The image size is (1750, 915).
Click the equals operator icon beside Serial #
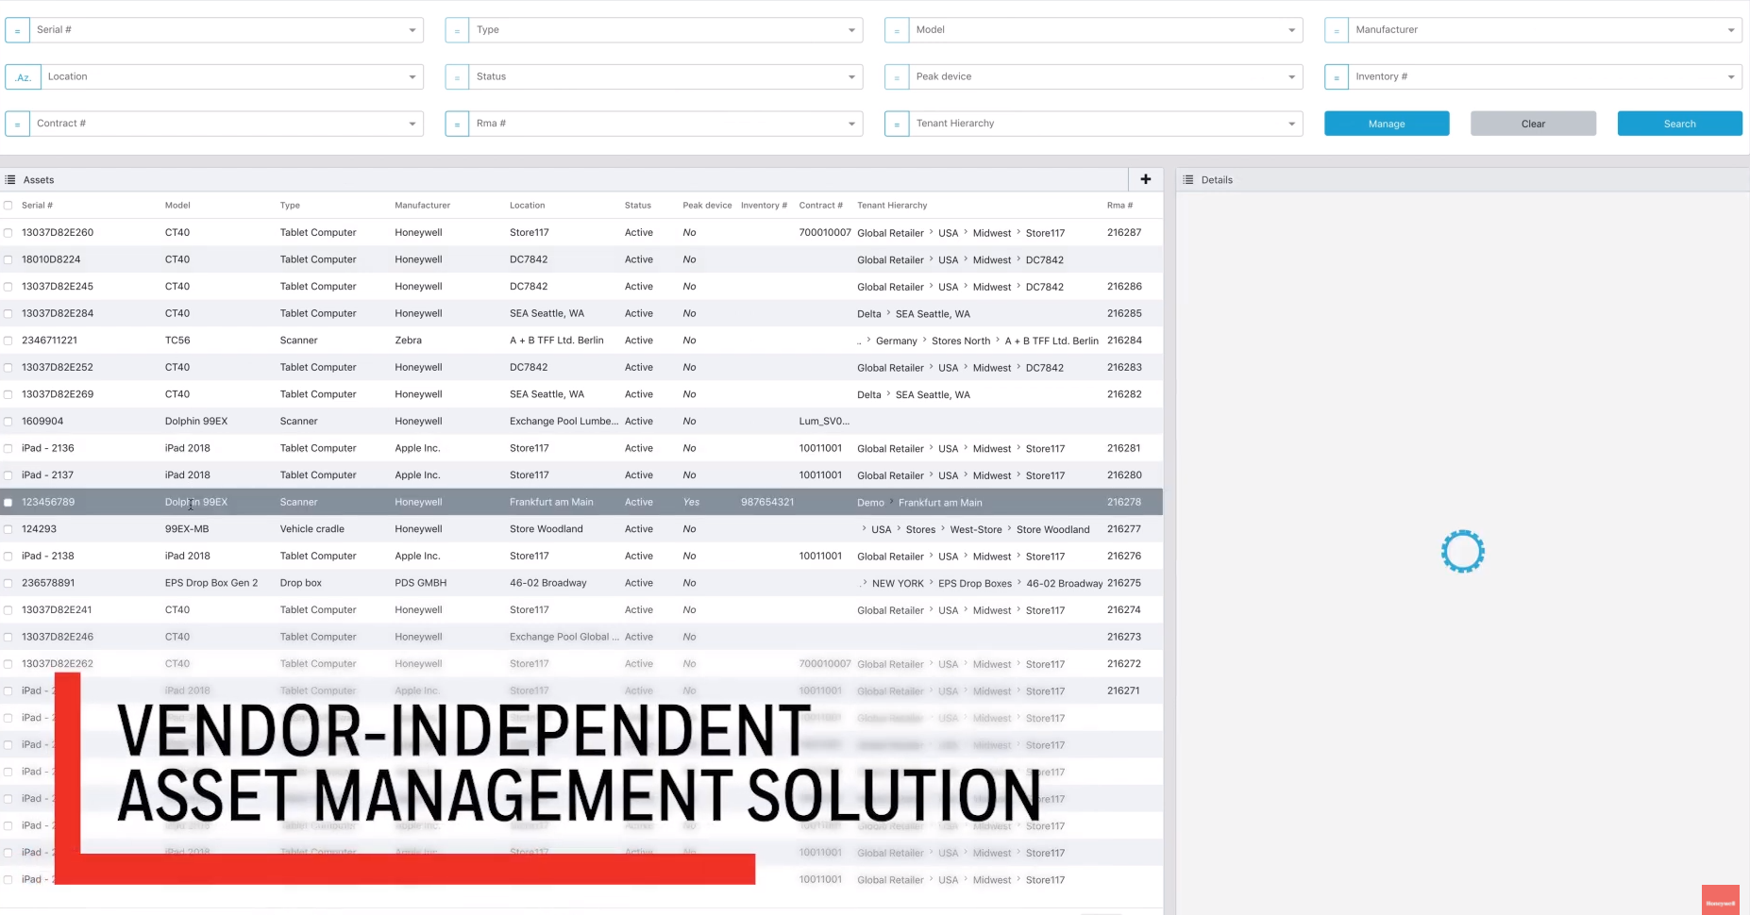tap(17, 30)
